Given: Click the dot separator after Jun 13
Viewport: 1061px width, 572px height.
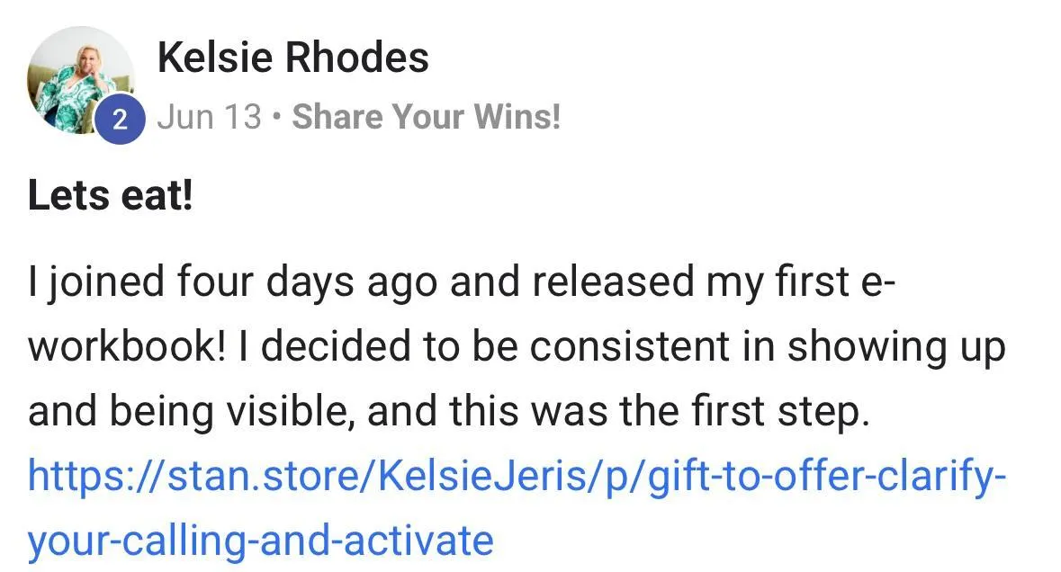Looking at the screenshot, I should click(x=276, y=117).
